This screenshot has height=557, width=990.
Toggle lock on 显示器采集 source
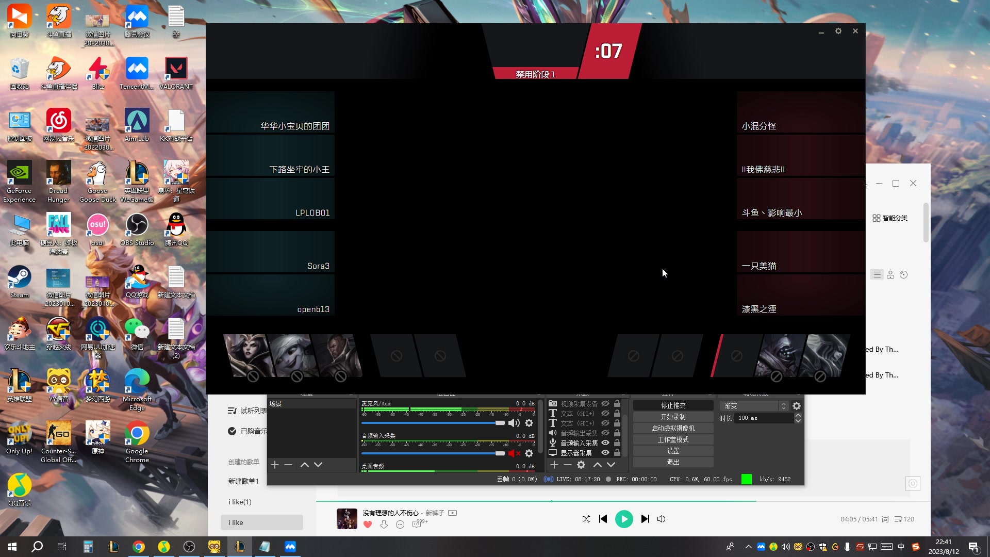click(x=617, y=453)
